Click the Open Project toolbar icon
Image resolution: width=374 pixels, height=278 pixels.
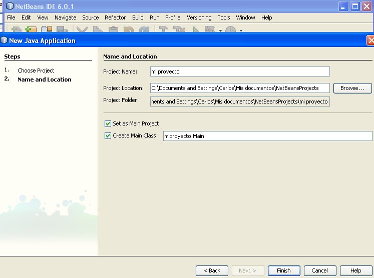pos(47,29)
